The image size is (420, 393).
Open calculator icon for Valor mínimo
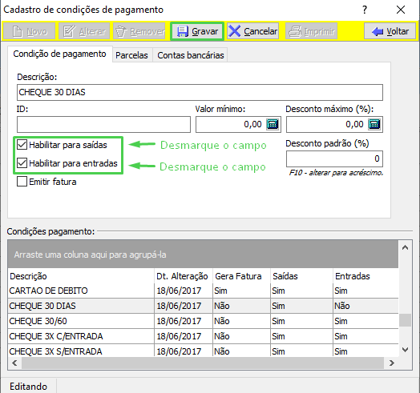273,124
